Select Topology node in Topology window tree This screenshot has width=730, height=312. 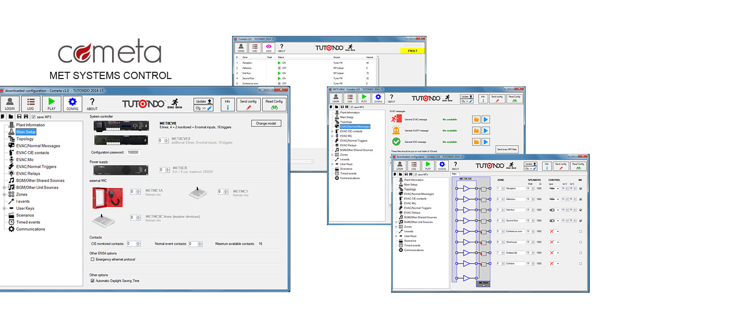tap(410, 189)
